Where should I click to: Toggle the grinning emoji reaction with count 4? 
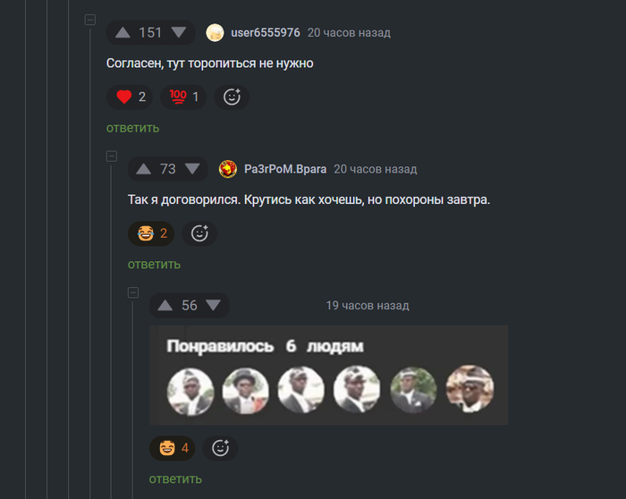173,448
